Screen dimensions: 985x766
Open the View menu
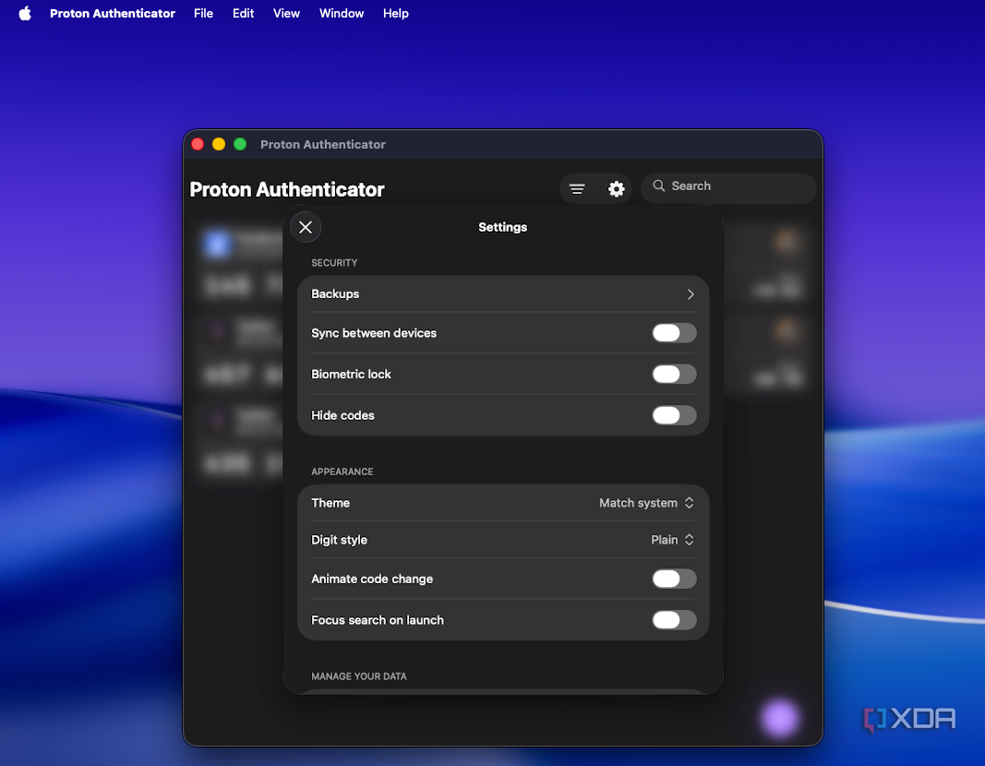pyautogui.click(x=286, y=13)
